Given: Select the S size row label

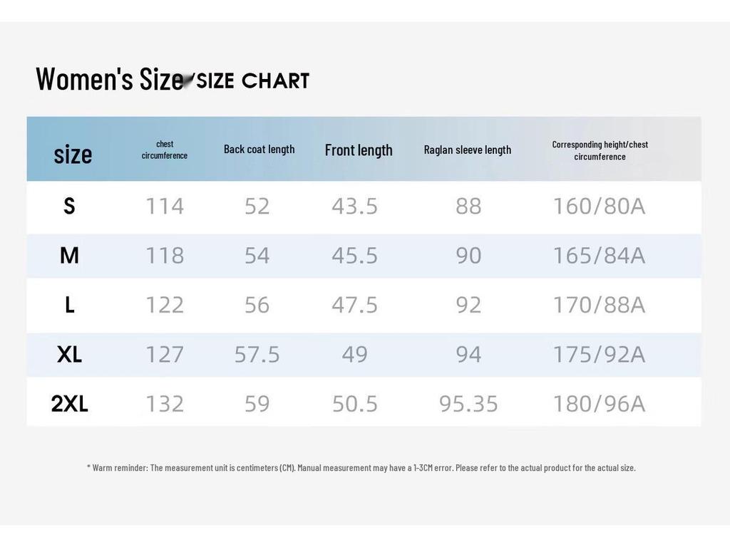Looking at the screenshot, I should (x=69, y=206).
